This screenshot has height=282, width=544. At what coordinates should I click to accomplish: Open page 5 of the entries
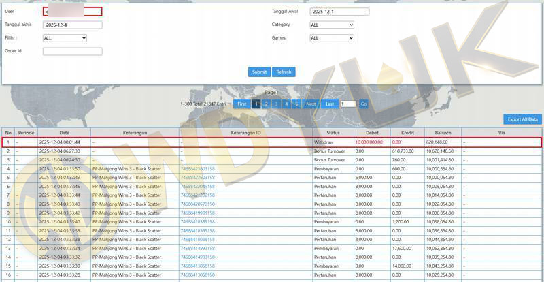296,104
